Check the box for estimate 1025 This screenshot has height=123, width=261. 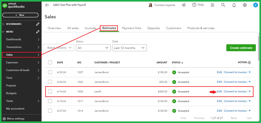point(50,92)
